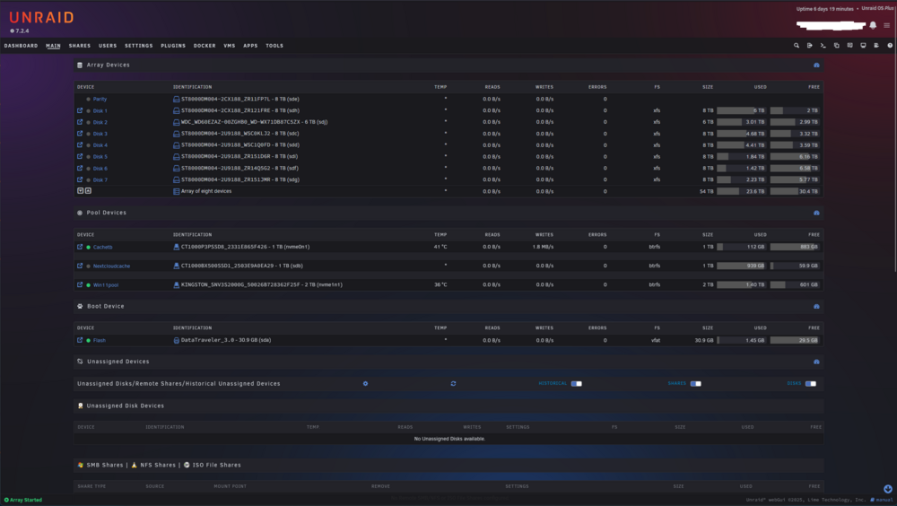Open the VMs tab

230,46
